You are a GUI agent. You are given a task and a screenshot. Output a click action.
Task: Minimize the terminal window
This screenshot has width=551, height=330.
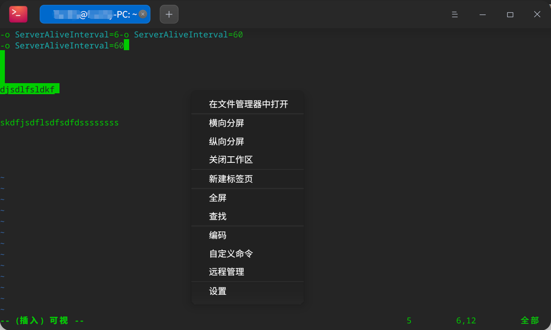tap(483, 15)
